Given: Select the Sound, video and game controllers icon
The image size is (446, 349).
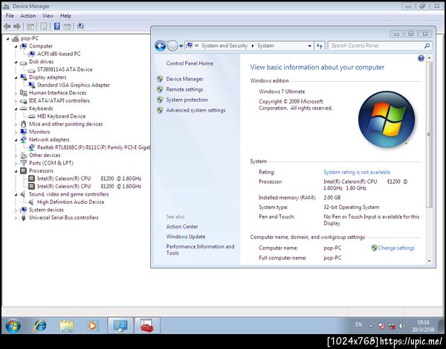Looking at the screenshot, I should pyautogui.click(x=23, y=194).
